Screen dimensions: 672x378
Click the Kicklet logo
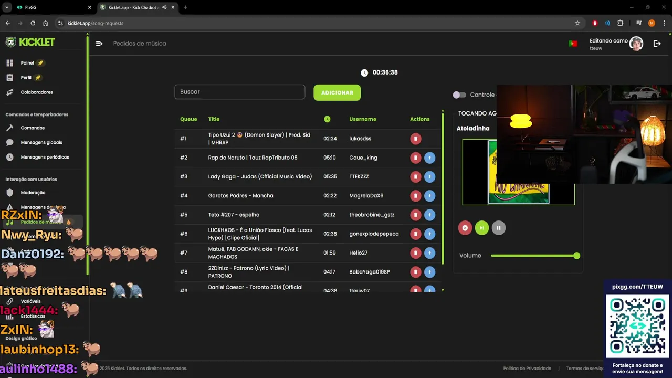click(30, 42)
